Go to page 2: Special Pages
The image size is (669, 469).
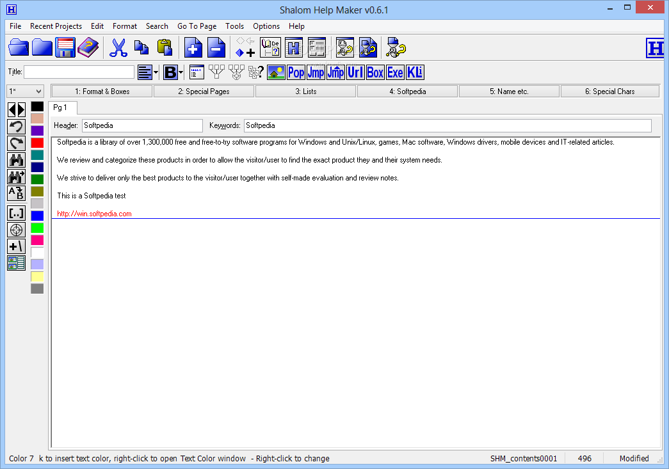(204, 91)
